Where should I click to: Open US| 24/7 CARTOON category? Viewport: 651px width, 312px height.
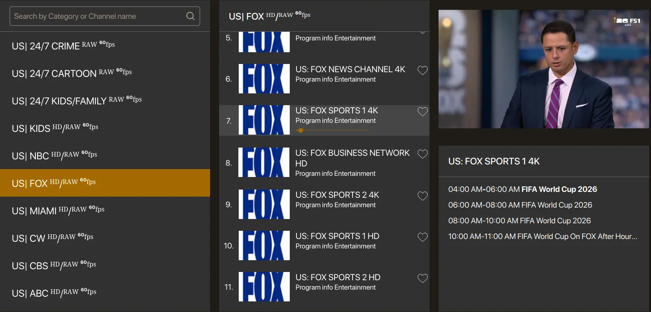coord(105,73)
